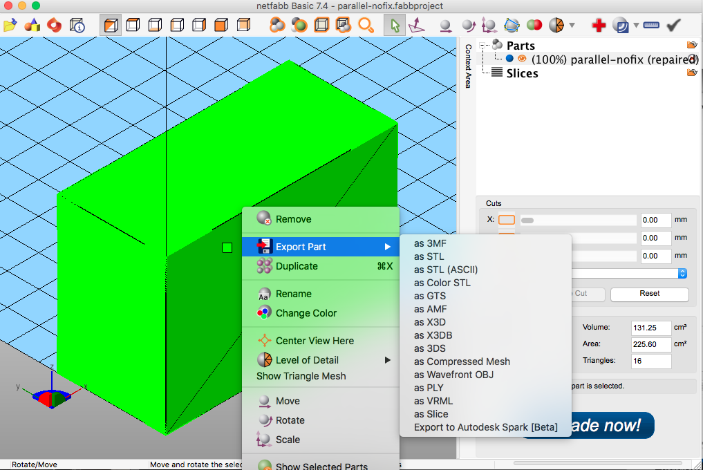
Task: Switch to the back view cube
Action: tap(243, 25)
